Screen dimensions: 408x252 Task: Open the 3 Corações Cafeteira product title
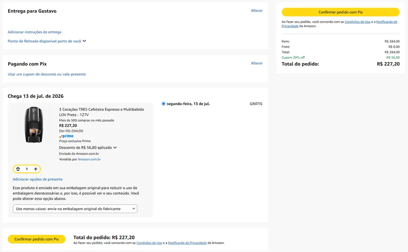[101, 112]
